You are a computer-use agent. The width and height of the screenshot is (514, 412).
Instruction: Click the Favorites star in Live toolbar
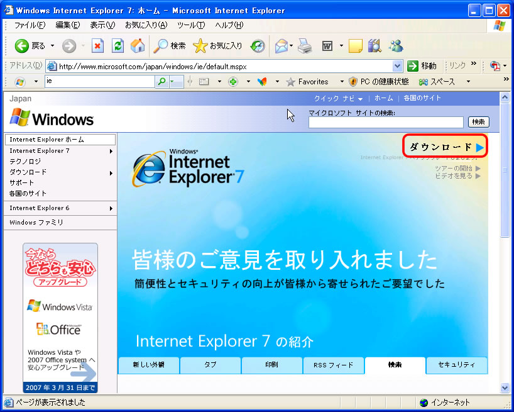pos(291,82)
